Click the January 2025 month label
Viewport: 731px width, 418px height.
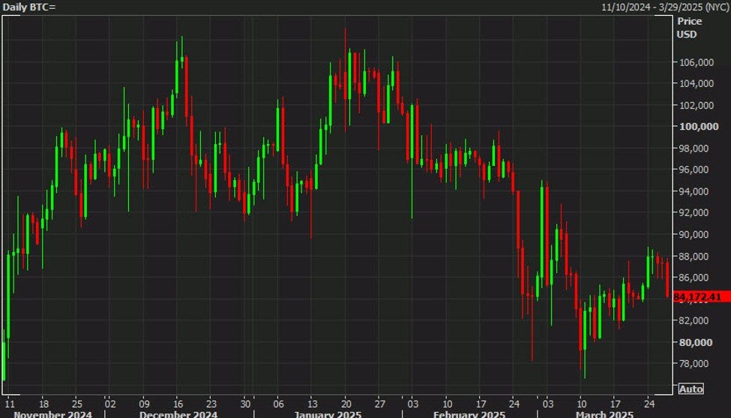click(328, 413)
